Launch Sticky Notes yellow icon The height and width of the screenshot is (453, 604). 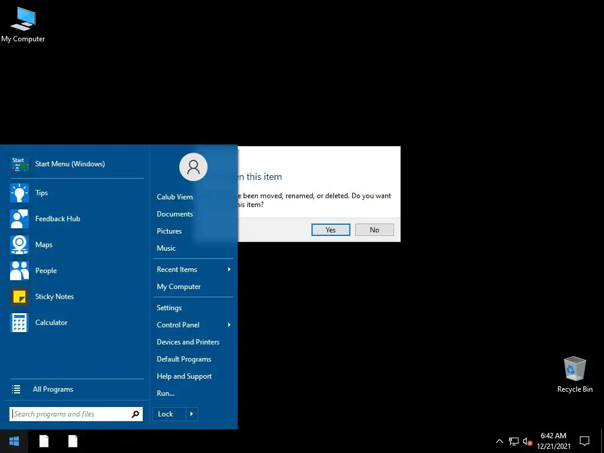point(19,297)
